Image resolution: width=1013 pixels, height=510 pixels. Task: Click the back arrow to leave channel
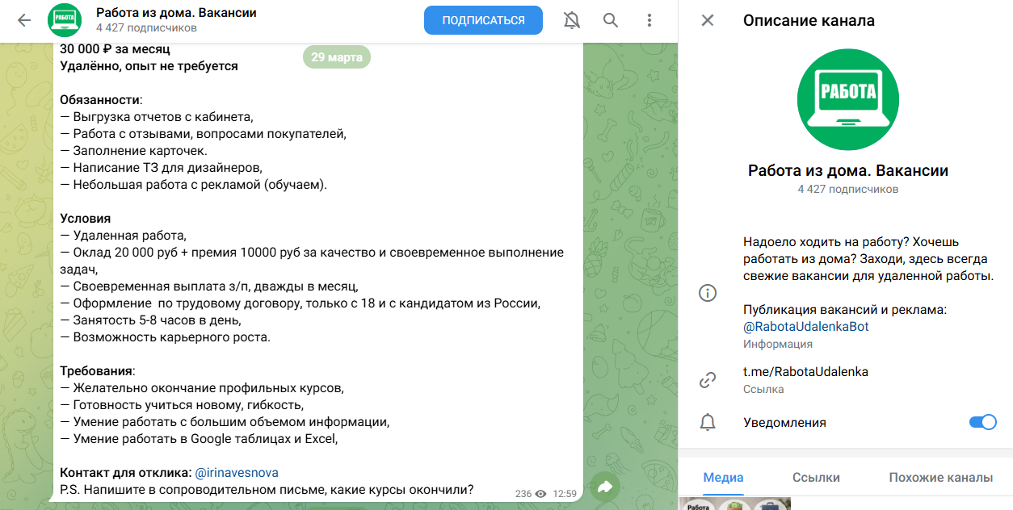[23, 20]
